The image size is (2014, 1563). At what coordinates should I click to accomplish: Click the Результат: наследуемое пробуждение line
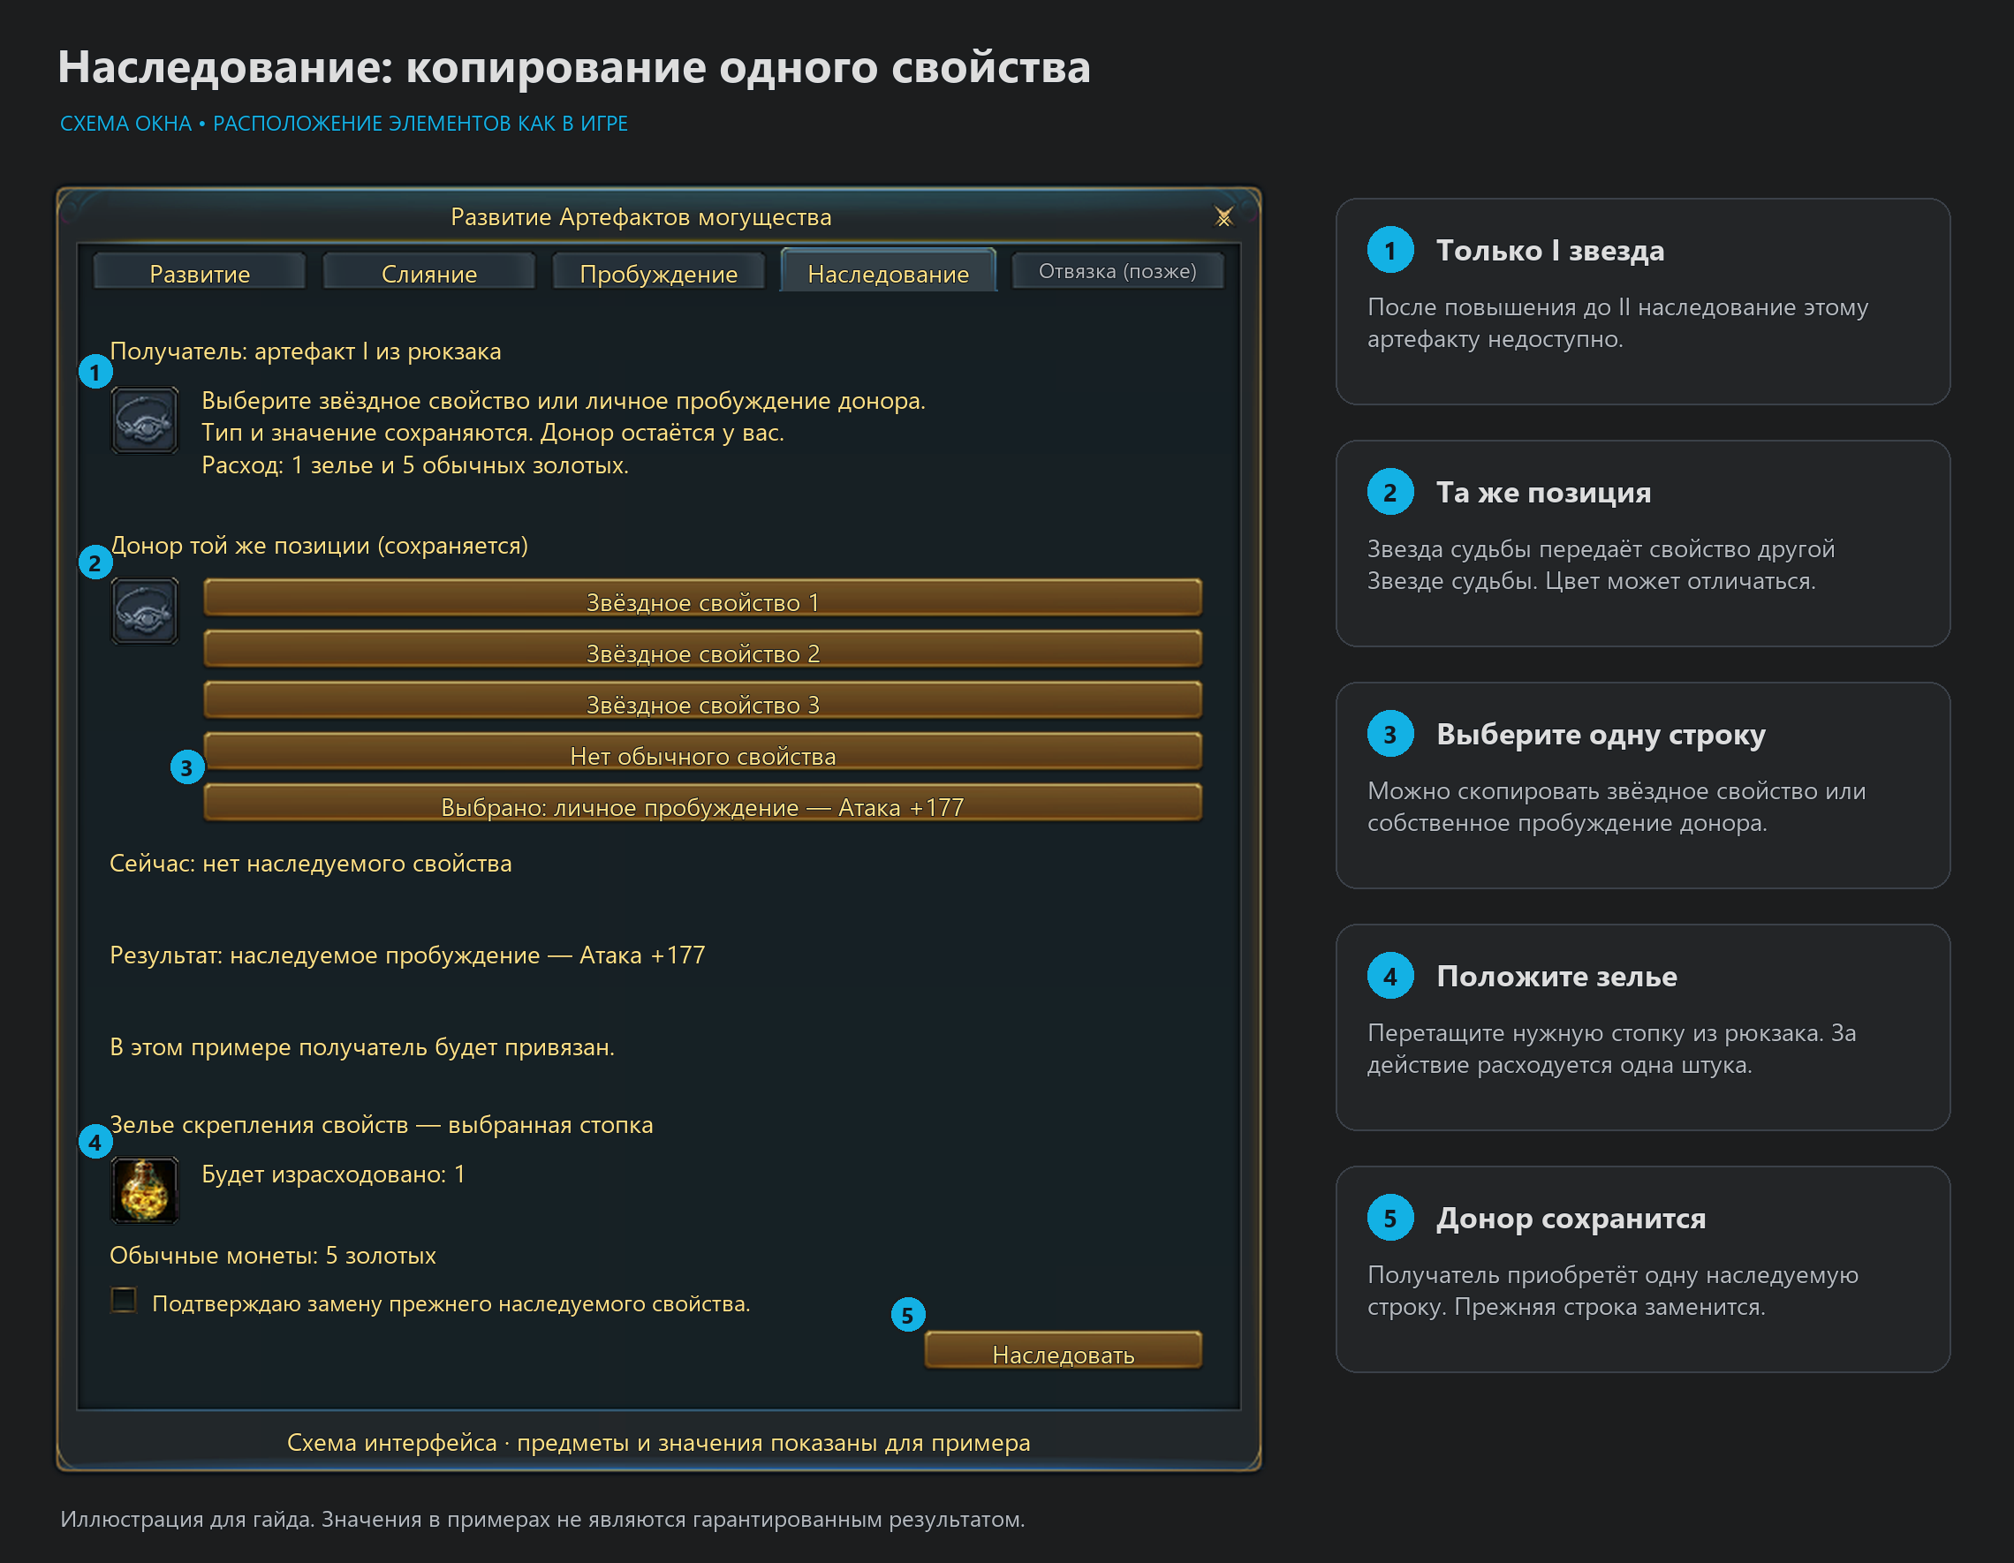[407, 955]
